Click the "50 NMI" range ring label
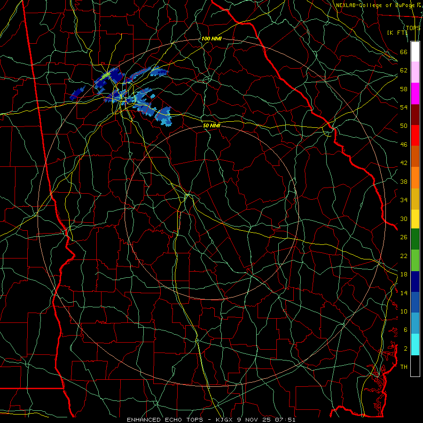The height and width of the screenshot is (423, 423). (x=211, y=125)
